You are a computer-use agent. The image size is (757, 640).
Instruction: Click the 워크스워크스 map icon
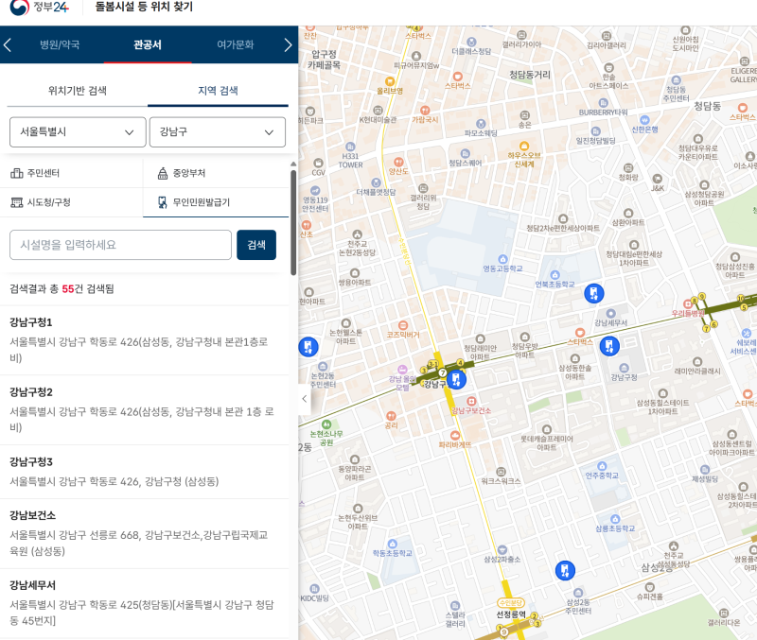point(501,472)
